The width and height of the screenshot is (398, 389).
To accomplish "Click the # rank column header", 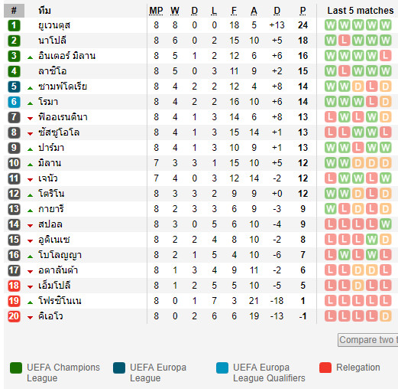I will coord(14,11).
